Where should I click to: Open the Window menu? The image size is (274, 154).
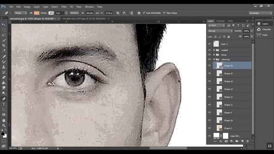click(89, 7)
